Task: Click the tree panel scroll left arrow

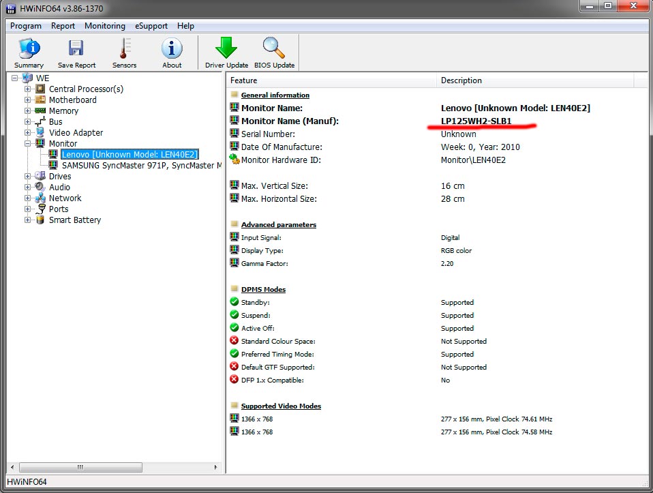Action: pyautogui.click(x=12, y=467)
